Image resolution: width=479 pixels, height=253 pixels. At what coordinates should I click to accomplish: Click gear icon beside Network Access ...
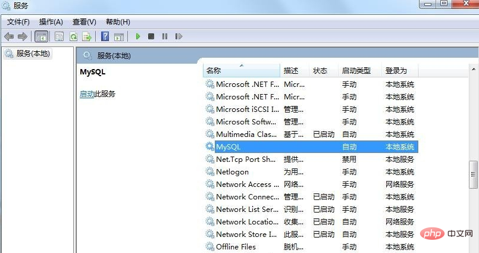click(x=209, y=185)
